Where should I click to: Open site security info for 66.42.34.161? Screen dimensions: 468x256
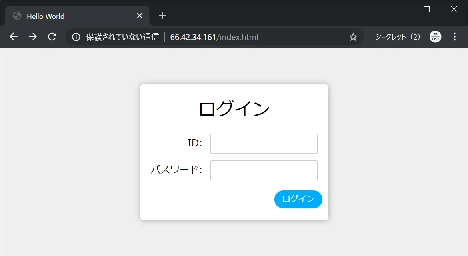pos(76,36)
